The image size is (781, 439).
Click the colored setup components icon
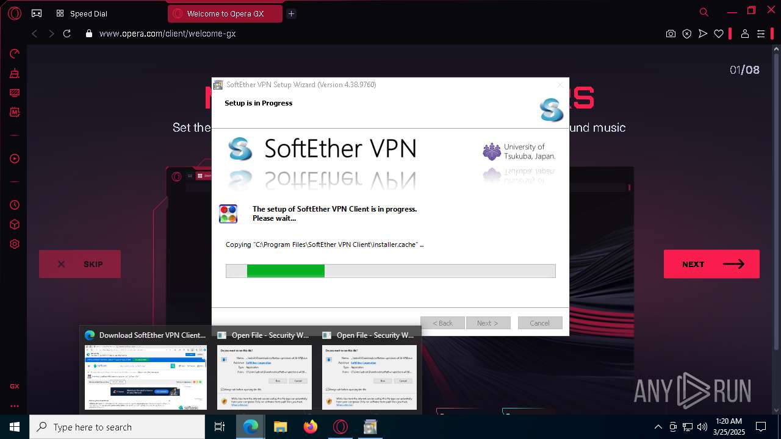[228, 213]
